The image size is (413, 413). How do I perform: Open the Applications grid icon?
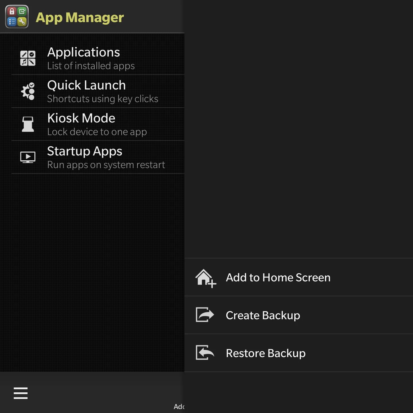[28, 58]
